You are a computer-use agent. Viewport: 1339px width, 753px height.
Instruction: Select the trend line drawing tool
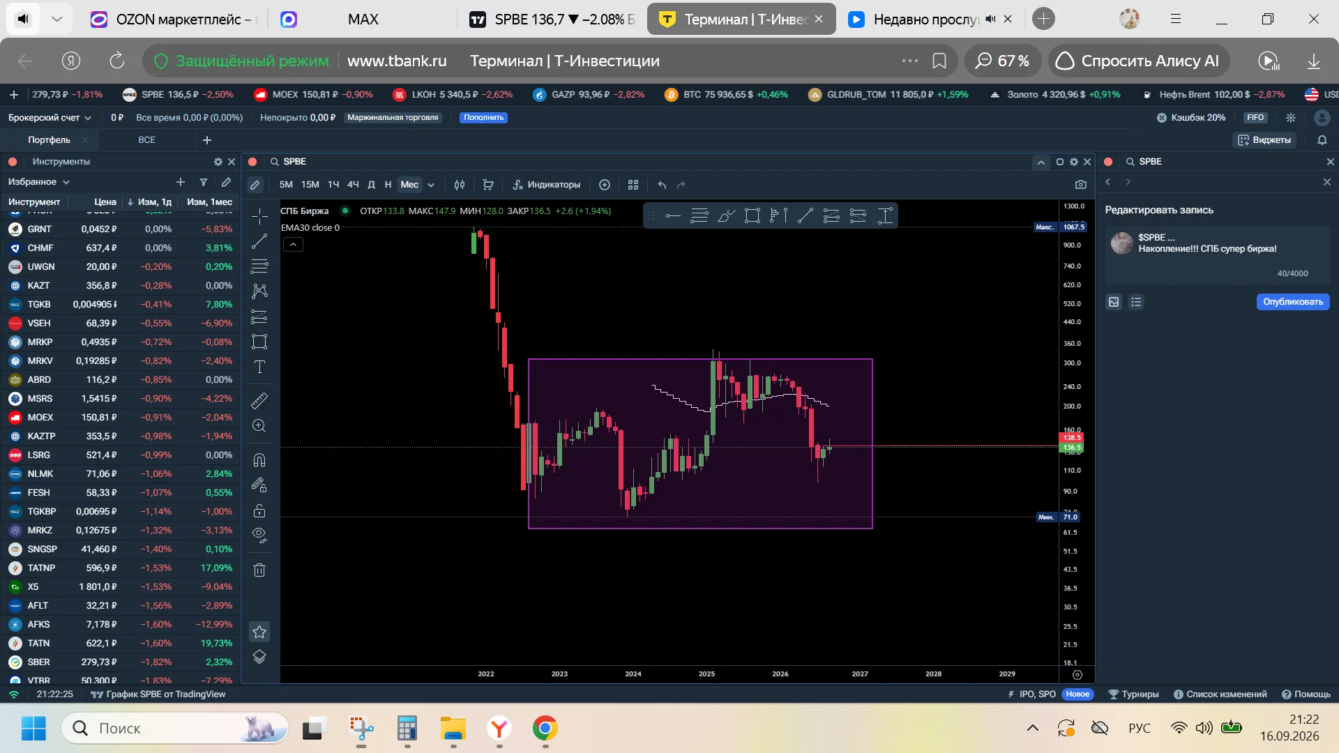(259, 241)
